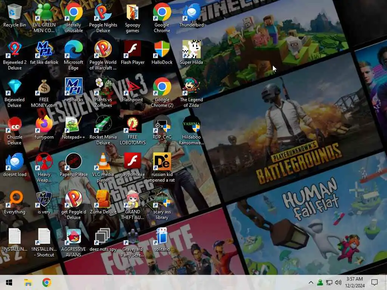Click the 'doesnt load' Thunderbird shortcut

point(15,162)
